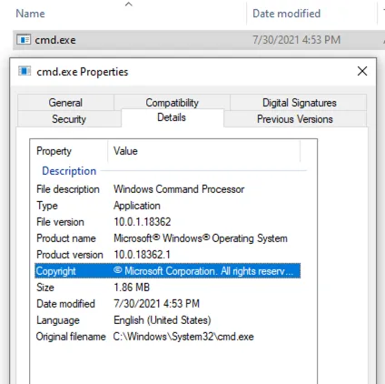Click the cmd.exe file icon in list

(24, 40)
